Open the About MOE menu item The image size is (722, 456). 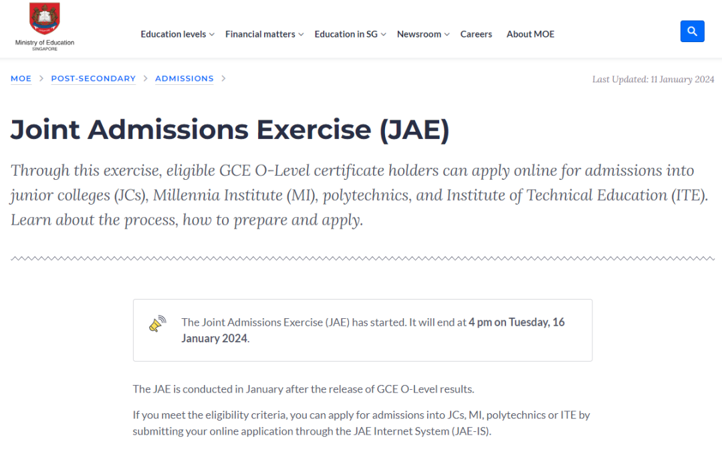[530, 34]
